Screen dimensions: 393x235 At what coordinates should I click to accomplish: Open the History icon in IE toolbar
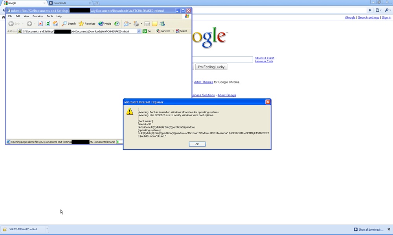pos(117,24)
